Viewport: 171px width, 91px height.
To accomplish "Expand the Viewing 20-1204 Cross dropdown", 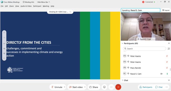I will coord(60,12).
